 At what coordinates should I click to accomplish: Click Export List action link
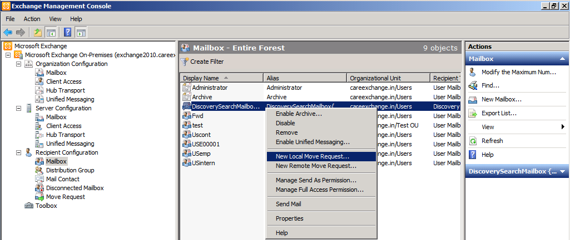point(499,114)
